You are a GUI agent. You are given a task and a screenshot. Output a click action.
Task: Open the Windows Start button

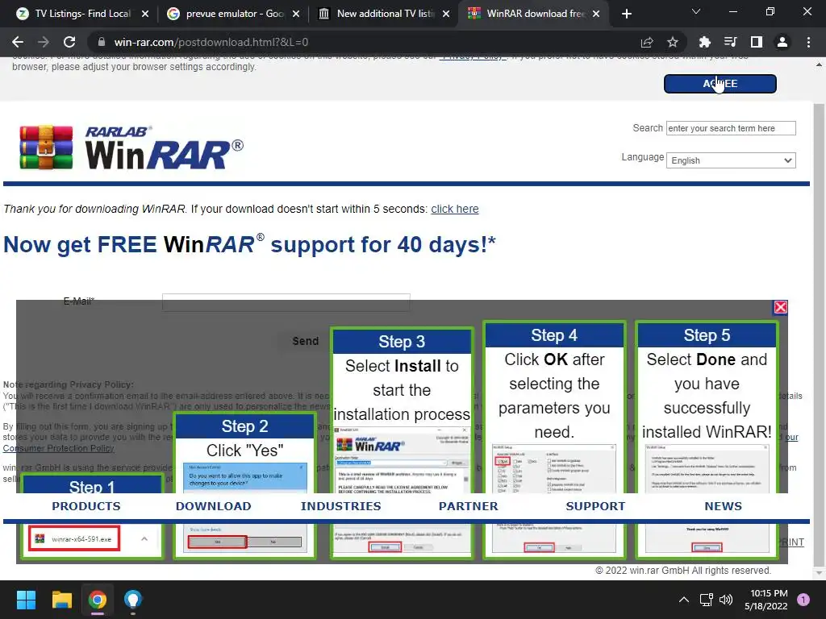(26, 600)
